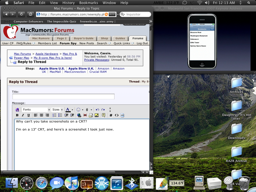Click the Crucial RAM shop link
The width and height of the screenshot is (256, 192).
pyautogui.click(x=98, y=72)
